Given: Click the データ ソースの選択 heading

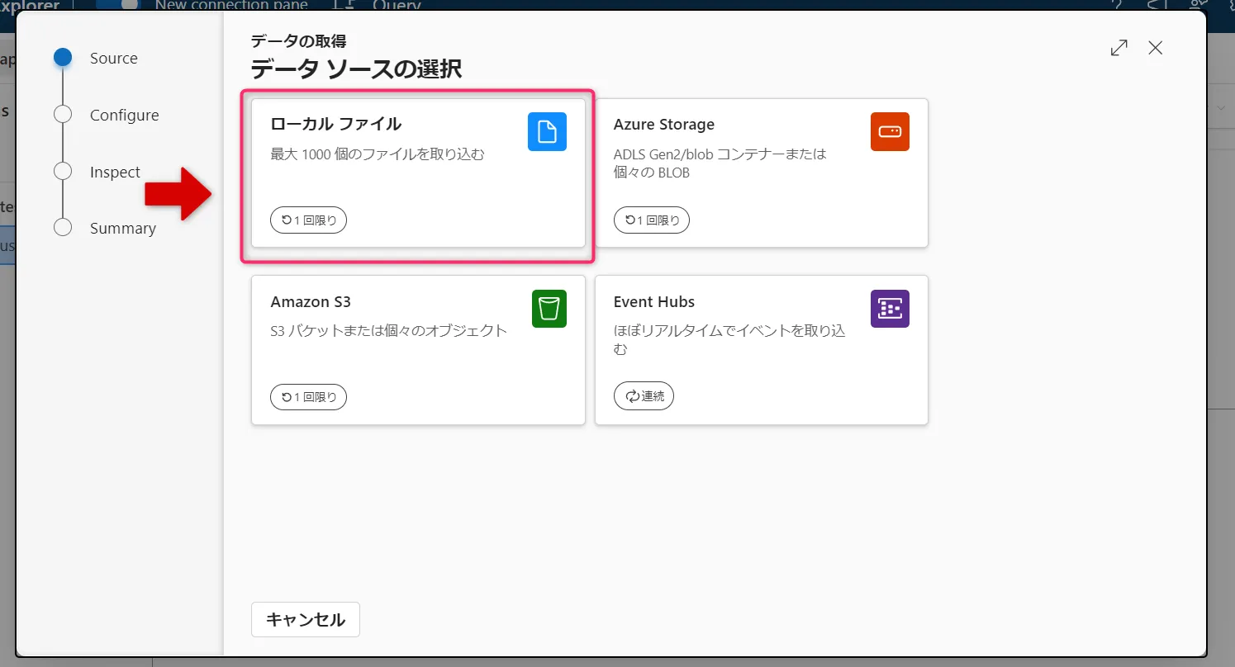Looking at the screenshot, I should [356, 69].
